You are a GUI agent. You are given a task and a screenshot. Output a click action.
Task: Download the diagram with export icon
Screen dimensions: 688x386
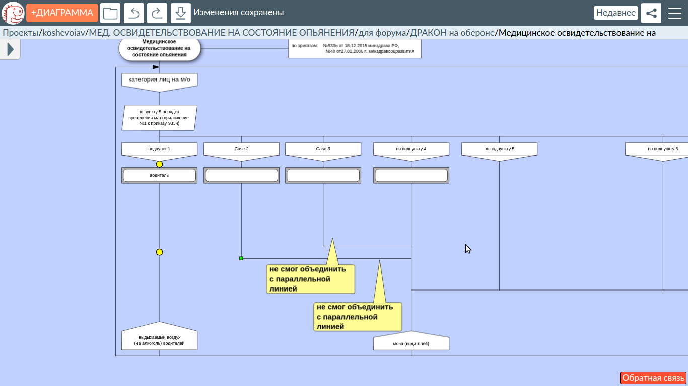click(x=181, y=13)
